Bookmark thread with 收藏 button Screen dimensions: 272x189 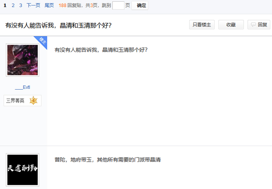231,25
